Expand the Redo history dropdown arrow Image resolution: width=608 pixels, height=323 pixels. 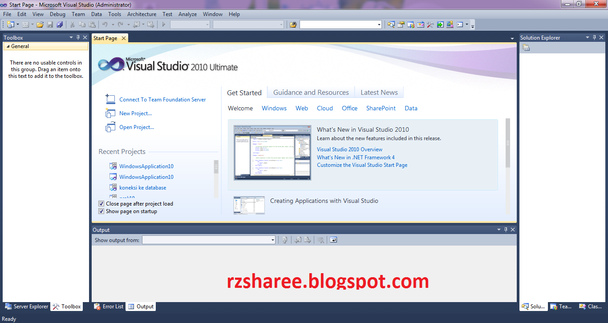(128, 24)
